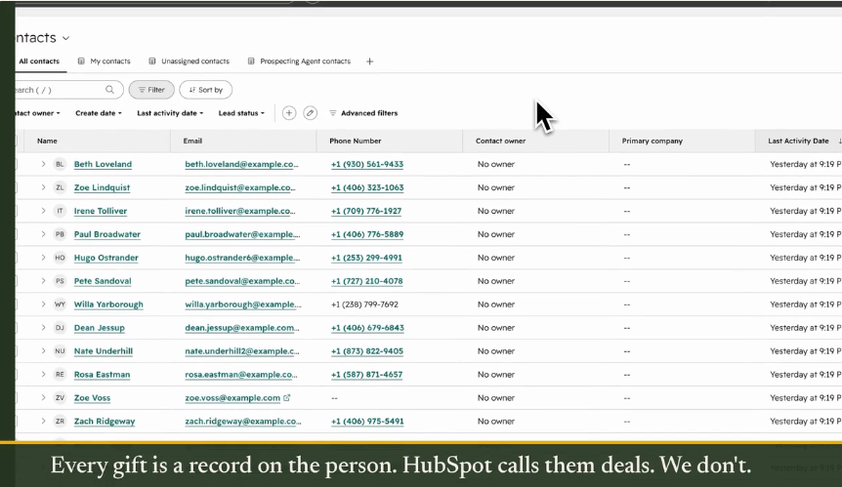The width and height of the screenshot is (842, 487).
Task: Click the pencil edit filters icon
Action: click(310, 113)
